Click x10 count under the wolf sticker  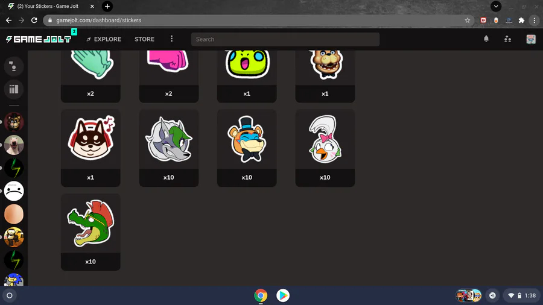169,177
